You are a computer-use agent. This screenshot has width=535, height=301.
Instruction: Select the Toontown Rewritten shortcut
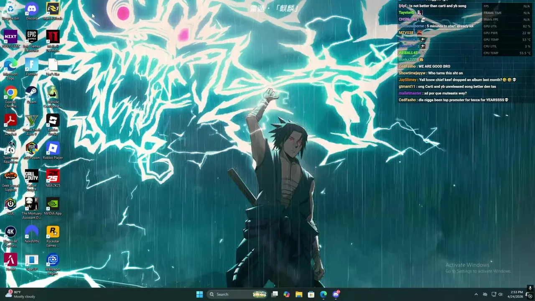[x=10, y=153]
